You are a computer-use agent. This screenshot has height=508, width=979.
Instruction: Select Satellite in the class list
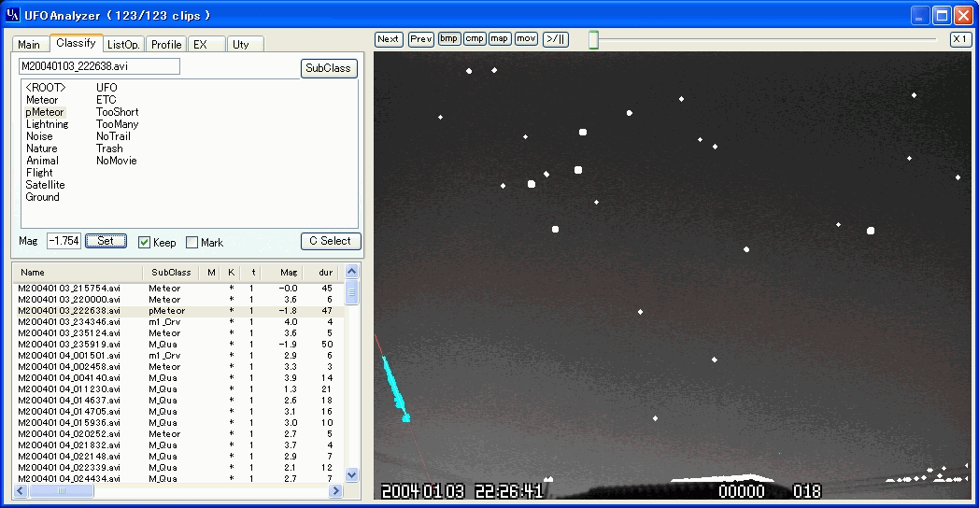pyautogui.click(x=45, y=185)
